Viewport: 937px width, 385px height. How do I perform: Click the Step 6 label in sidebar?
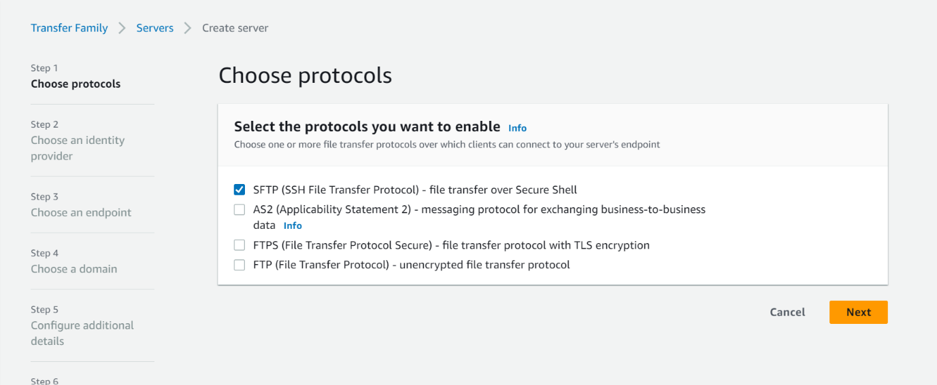pos(44,380)
